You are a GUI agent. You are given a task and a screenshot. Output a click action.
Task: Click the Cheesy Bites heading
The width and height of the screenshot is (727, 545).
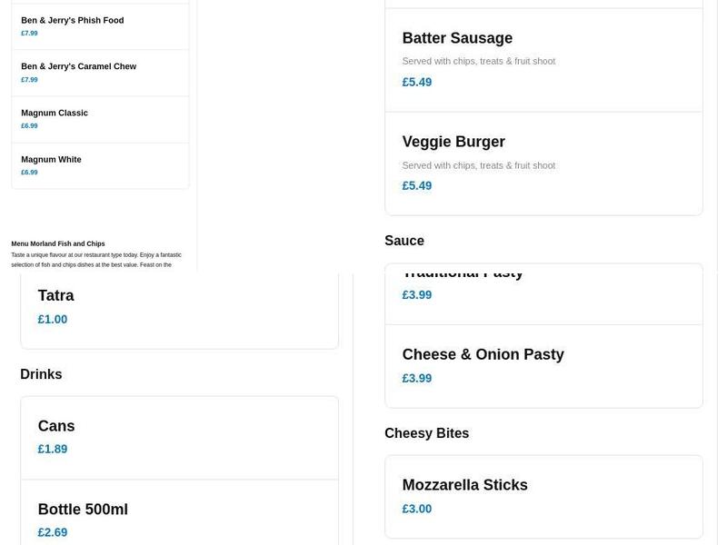pos(427,433)
